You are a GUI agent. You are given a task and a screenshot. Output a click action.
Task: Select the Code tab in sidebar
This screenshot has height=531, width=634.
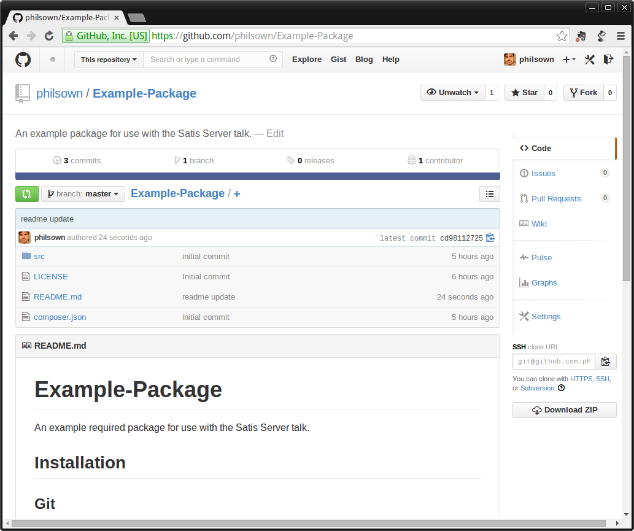pos(564,149)
